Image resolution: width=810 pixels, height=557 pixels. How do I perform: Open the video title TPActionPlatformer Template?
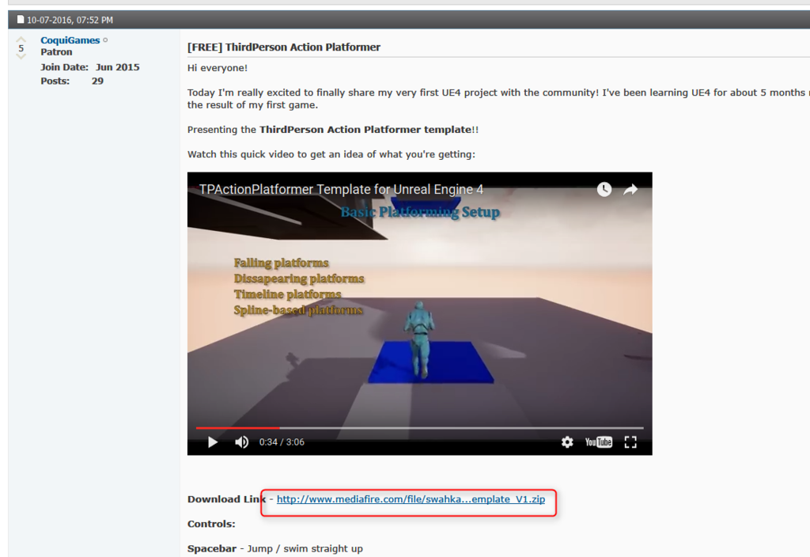[342, 190]
